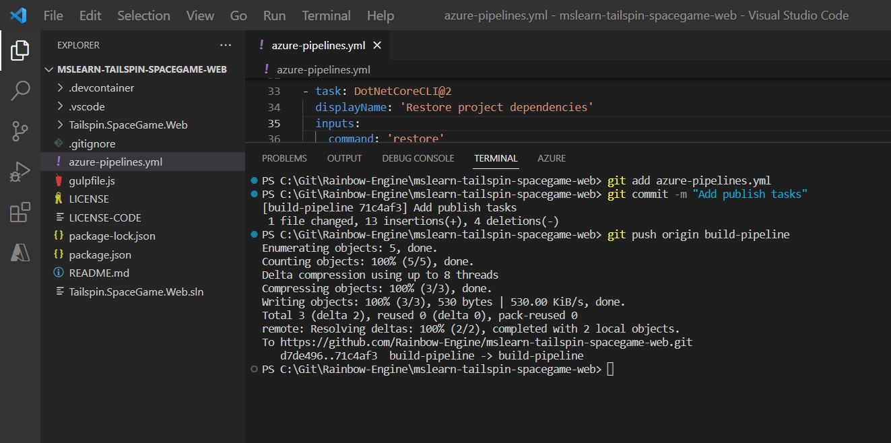Open the File menu
Image resolution: width=891 pixels, height=443 pixels.
(53, 15)
